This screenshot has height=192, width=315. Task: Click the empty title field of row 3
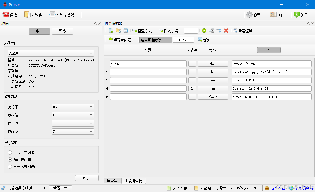point(148,80)
